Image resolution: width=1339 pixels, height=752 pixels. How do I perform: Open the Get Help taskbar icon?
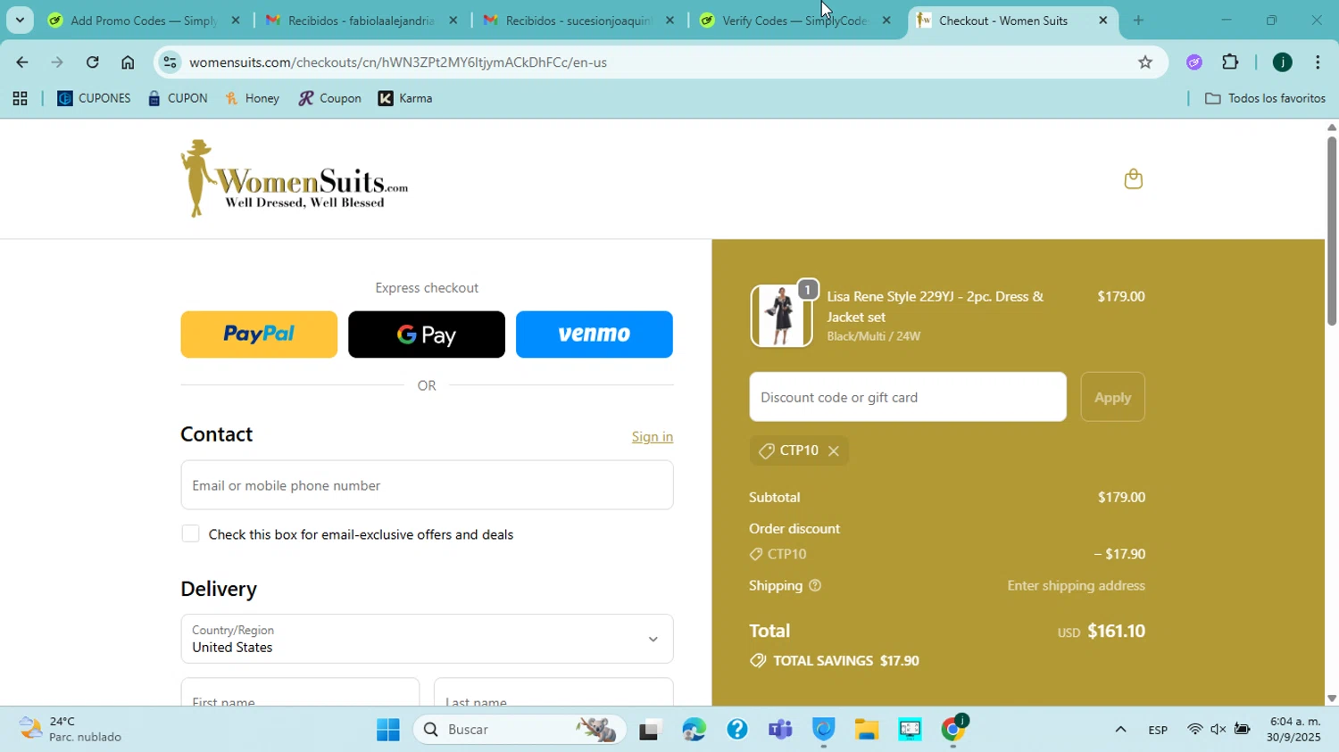737,730
